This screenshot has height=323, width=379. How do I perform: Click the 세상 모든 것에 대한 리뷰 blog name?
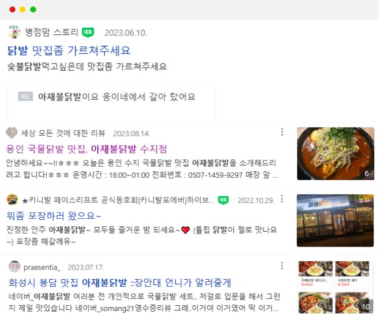(x=63, y=133)
